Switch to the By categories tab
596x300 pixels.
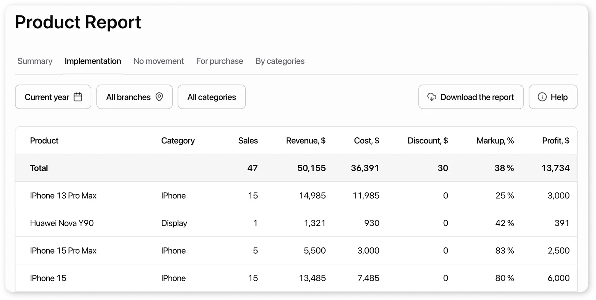280,61
